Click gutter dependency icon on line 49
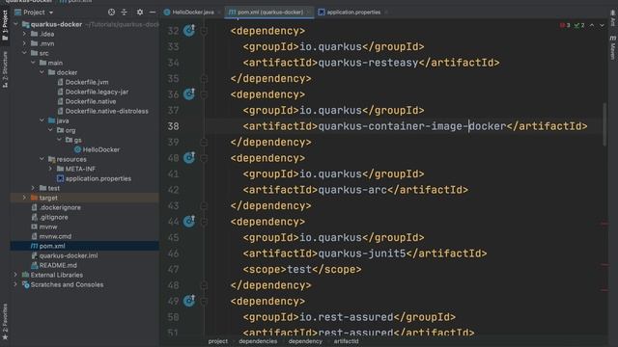Image resolution: width=618 pixels, height=347 pixels. [x=189, y=301]
